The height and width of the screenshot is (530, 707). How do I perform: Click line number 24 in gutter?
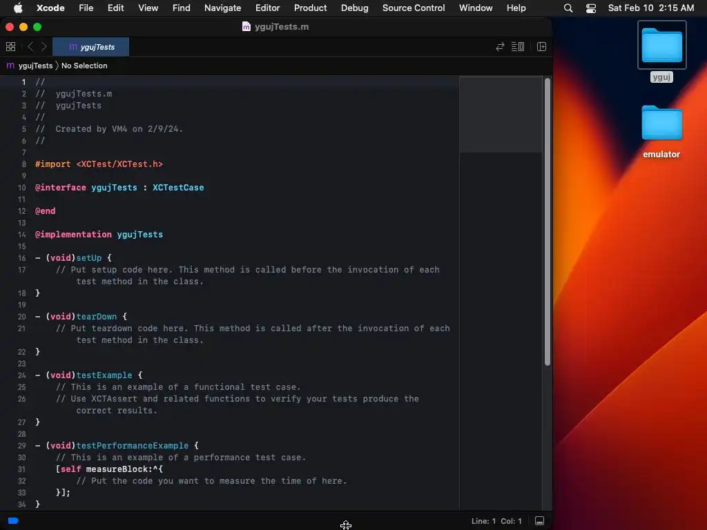pyautogui.click(x=21, y=375)
